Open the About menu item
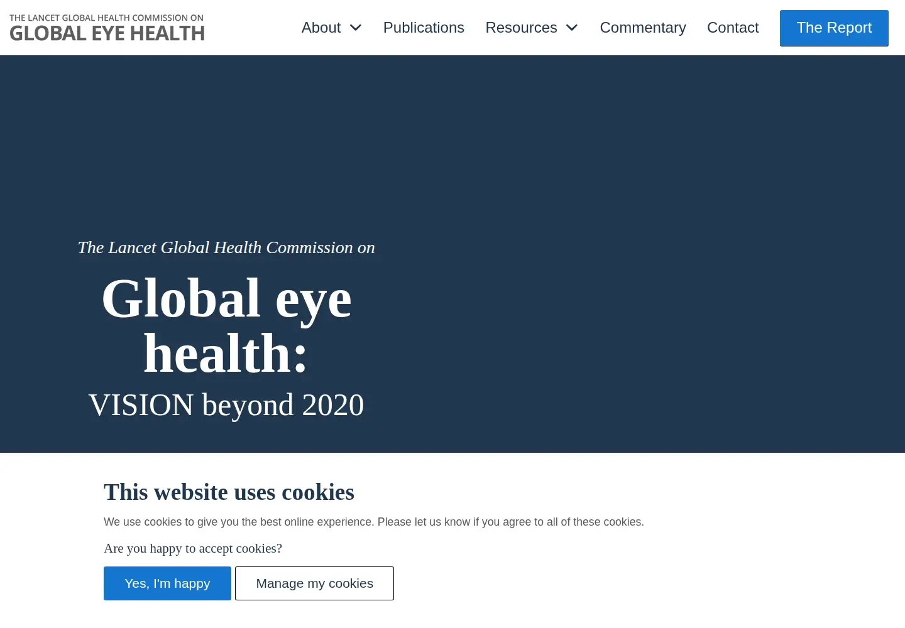 321,28
